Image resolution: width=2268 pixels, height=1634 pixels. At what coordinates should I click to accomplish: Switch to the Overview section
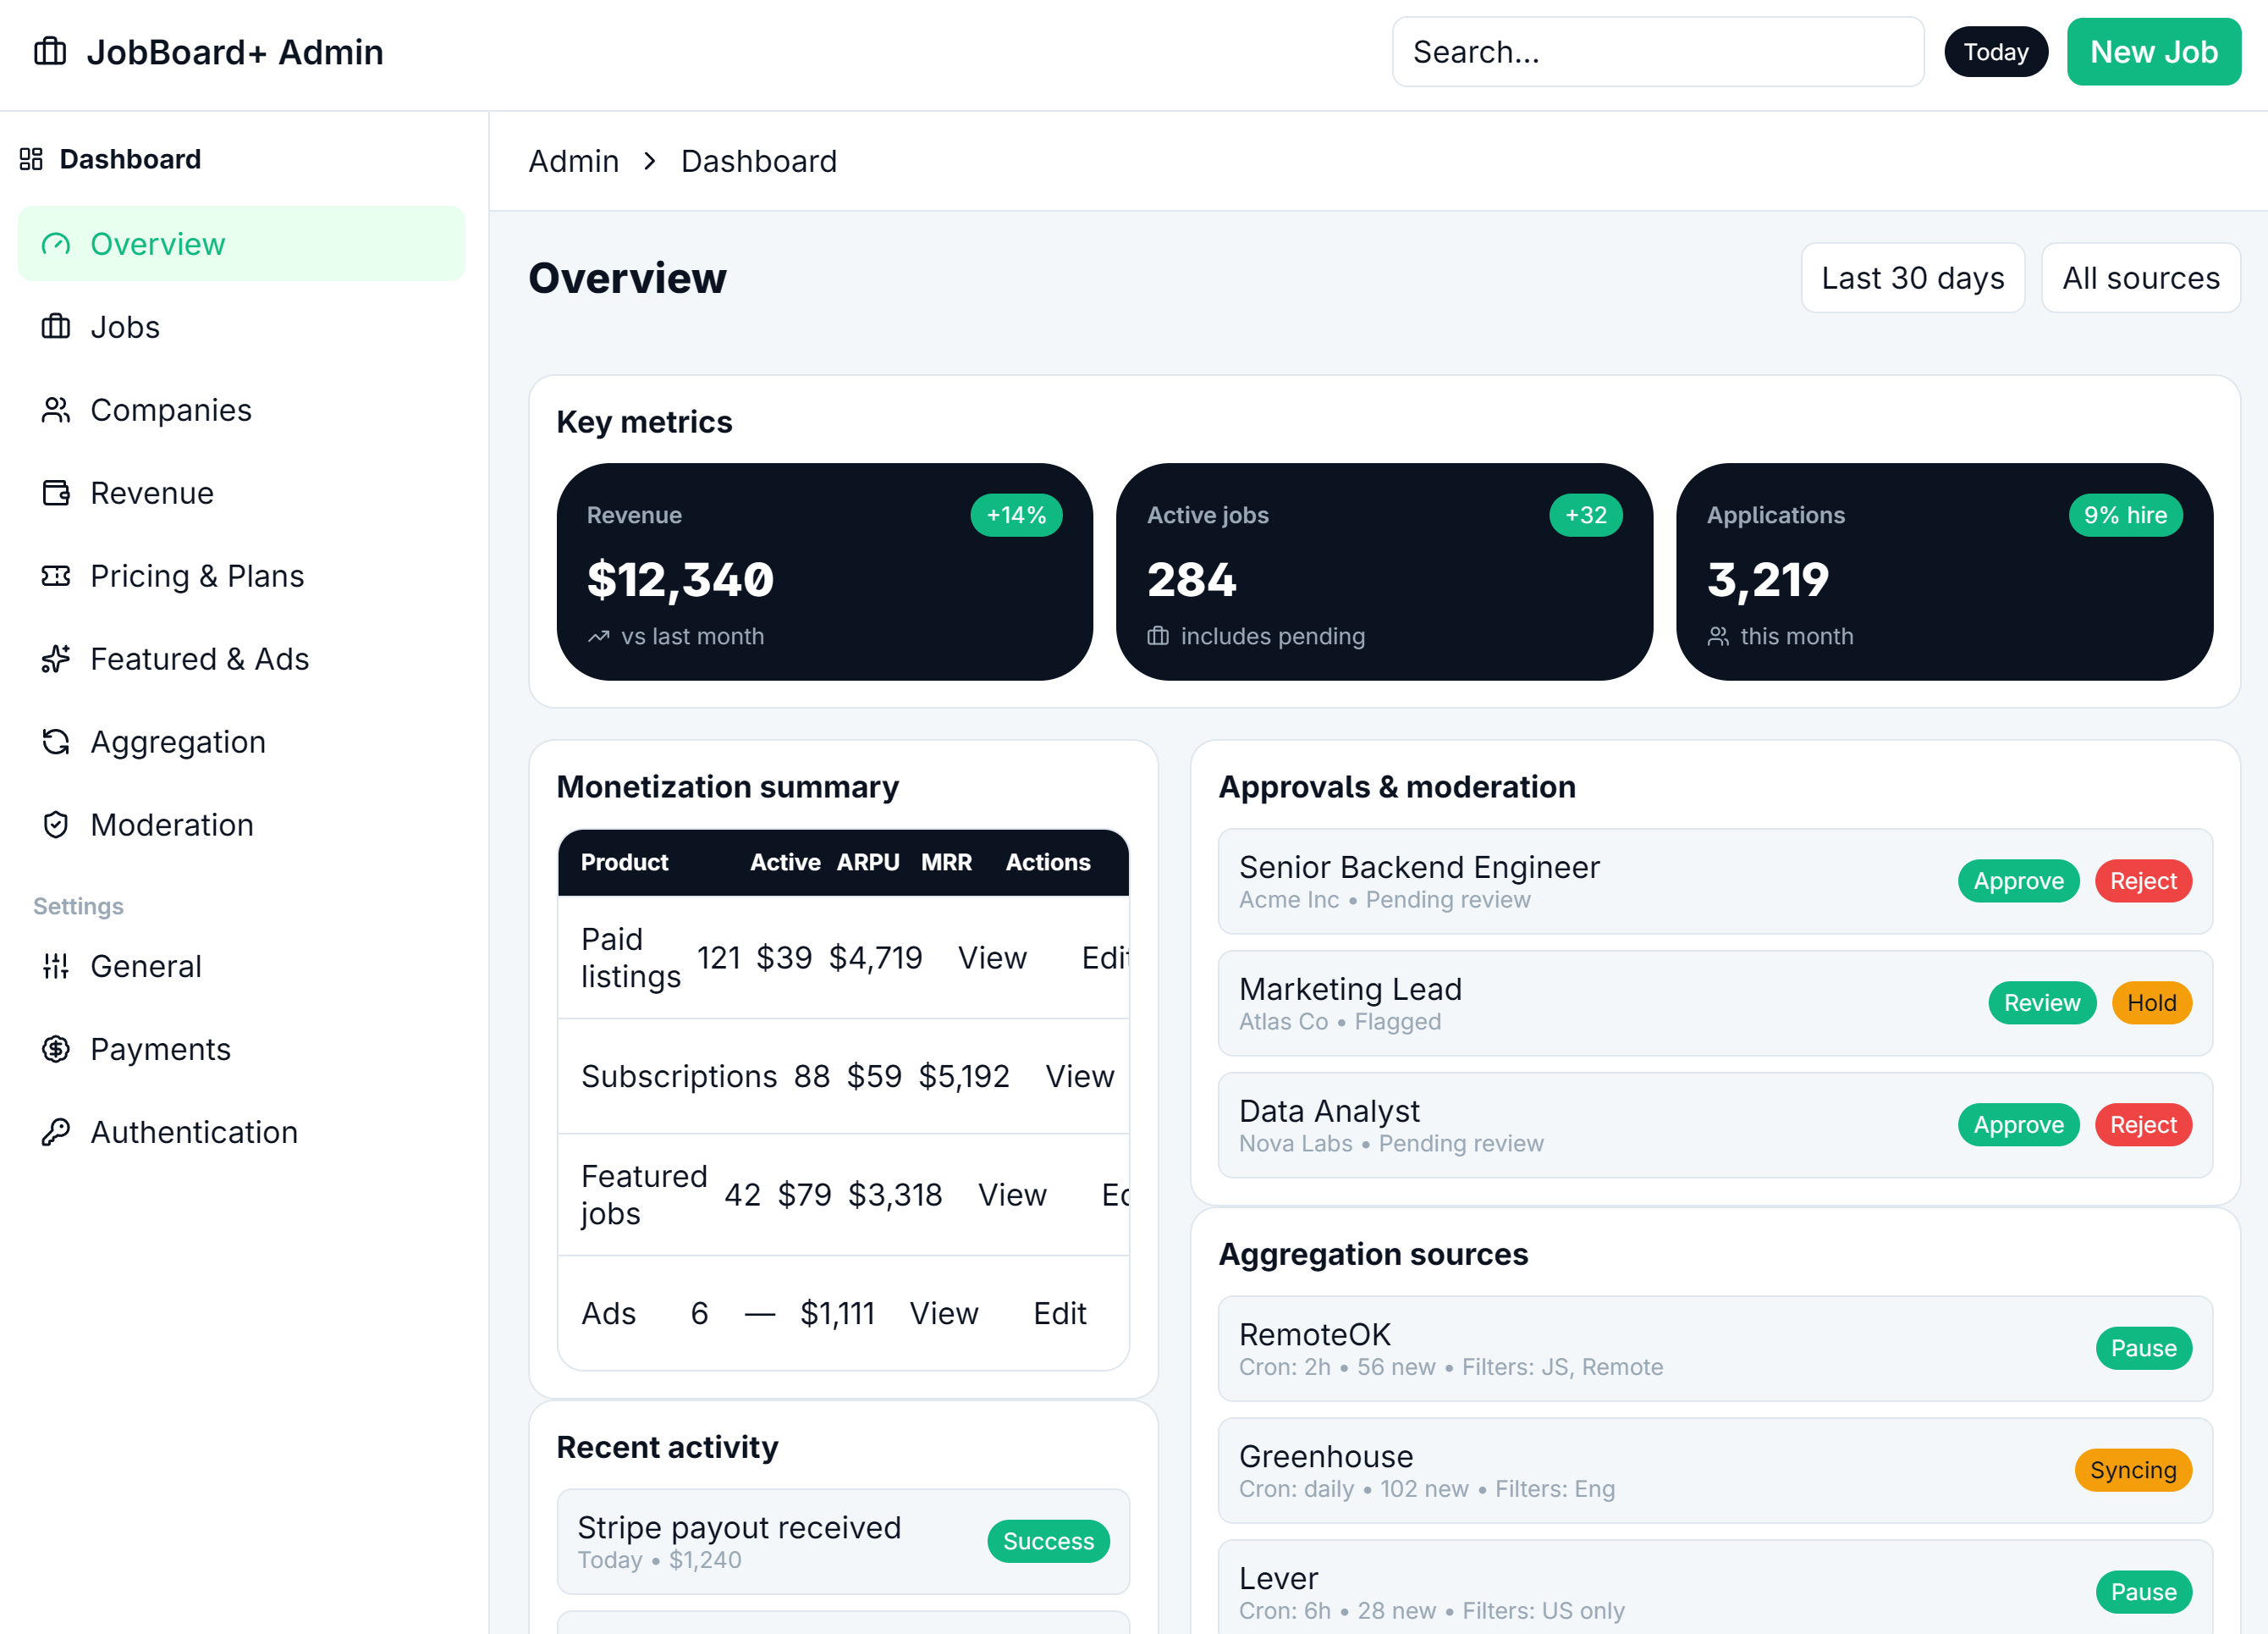[157, 243]
